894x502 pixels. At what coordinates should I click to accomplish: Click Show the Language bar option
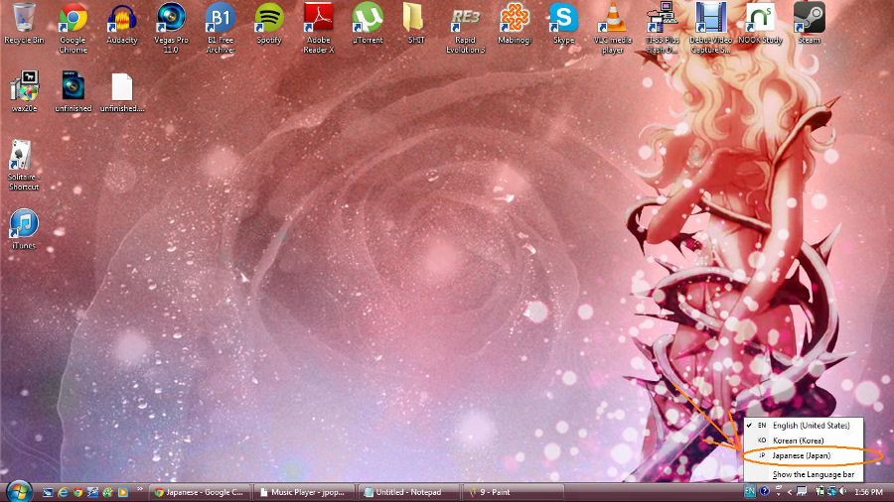[x=813, y=475]
